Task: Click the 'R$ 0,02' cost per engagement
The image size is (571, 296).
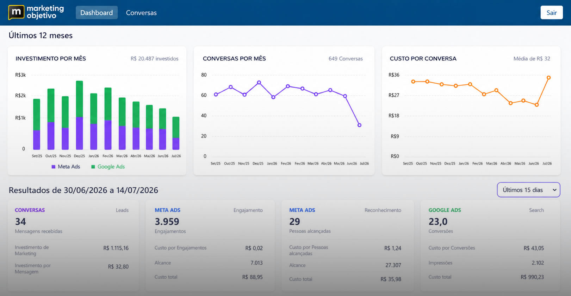Action: (254, 248)
